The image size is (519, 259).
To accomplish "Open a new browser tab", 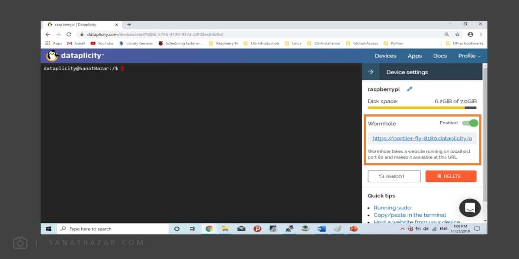I will pos(129,25).
